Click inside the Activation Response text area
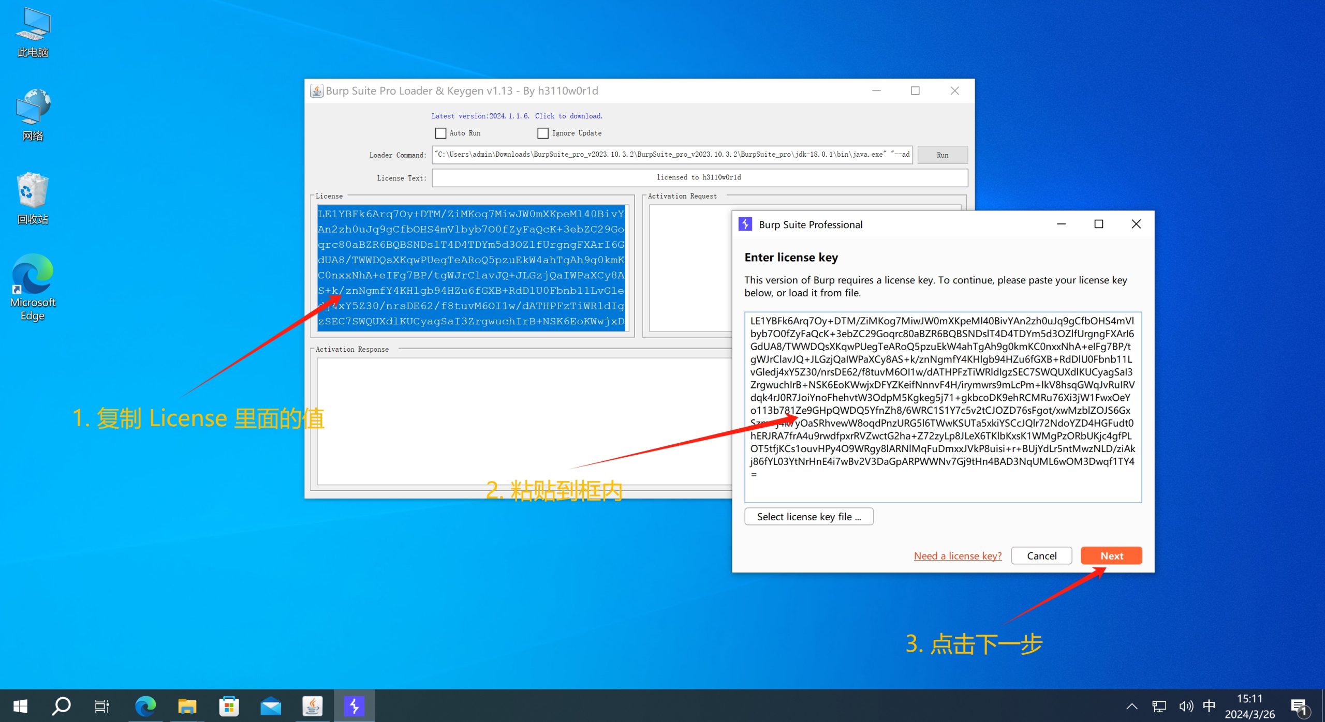Image resolution: width=1325 pixels, height=722 pixels. click(x=524, y=421)
